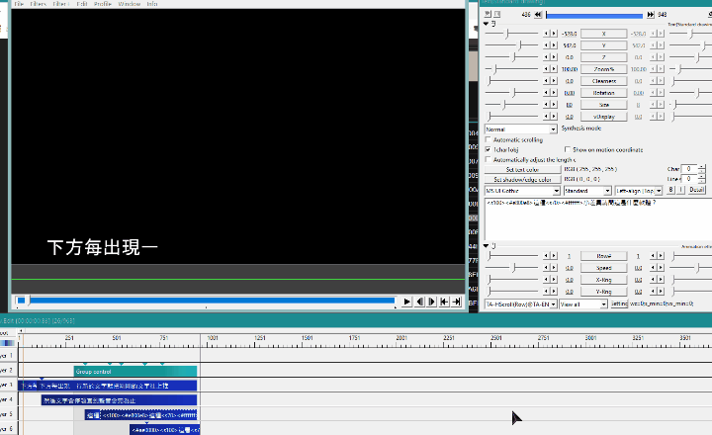Click the Rotation parameter button

point(604,93)
